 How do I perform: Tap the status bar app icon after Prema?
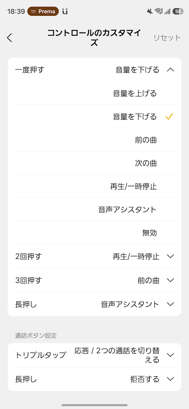pyautogui.click(x=65, y=12)
